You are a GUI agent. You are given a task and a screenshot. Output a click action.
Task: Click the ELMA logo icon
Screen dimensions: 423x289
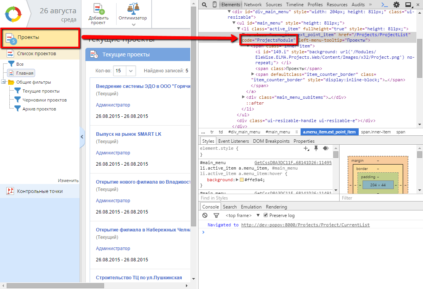(14, 14)
